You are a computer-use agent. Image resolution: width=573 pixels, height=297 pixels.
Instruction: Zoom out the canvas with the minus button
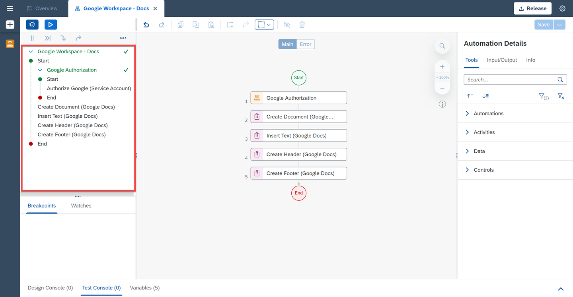point(442,88)
